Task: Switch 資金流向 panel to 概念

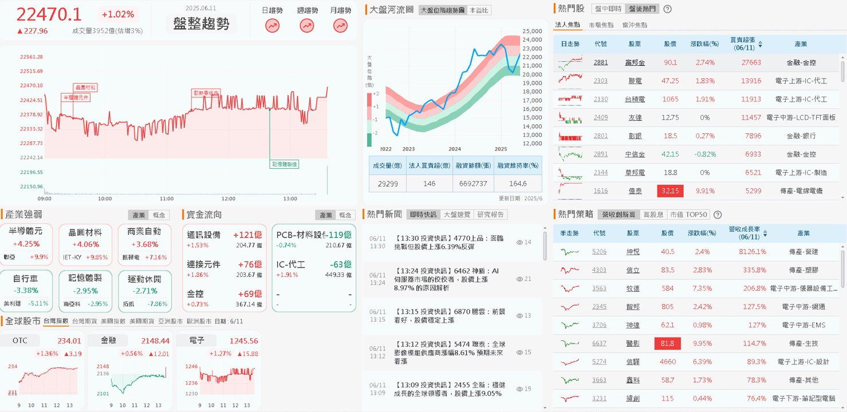Action: pos(345,215)
